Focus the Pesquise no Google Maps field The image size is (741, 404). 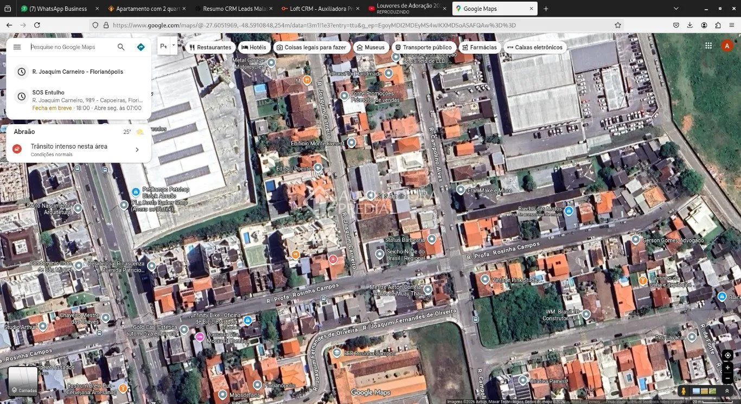(71, 47)
